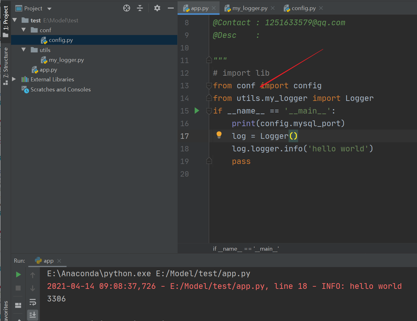Select the conf folder
The width and height of the screenshot is (417, 321).
pyautogui.click(x=41, y=30)
